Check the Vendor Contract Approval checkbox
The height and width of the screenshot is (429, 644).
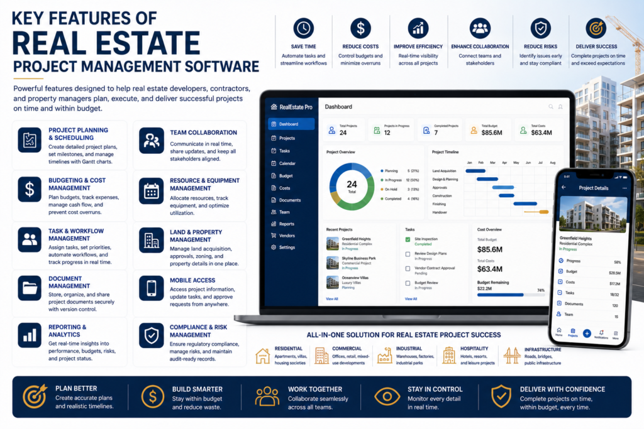tap(408, 269)
